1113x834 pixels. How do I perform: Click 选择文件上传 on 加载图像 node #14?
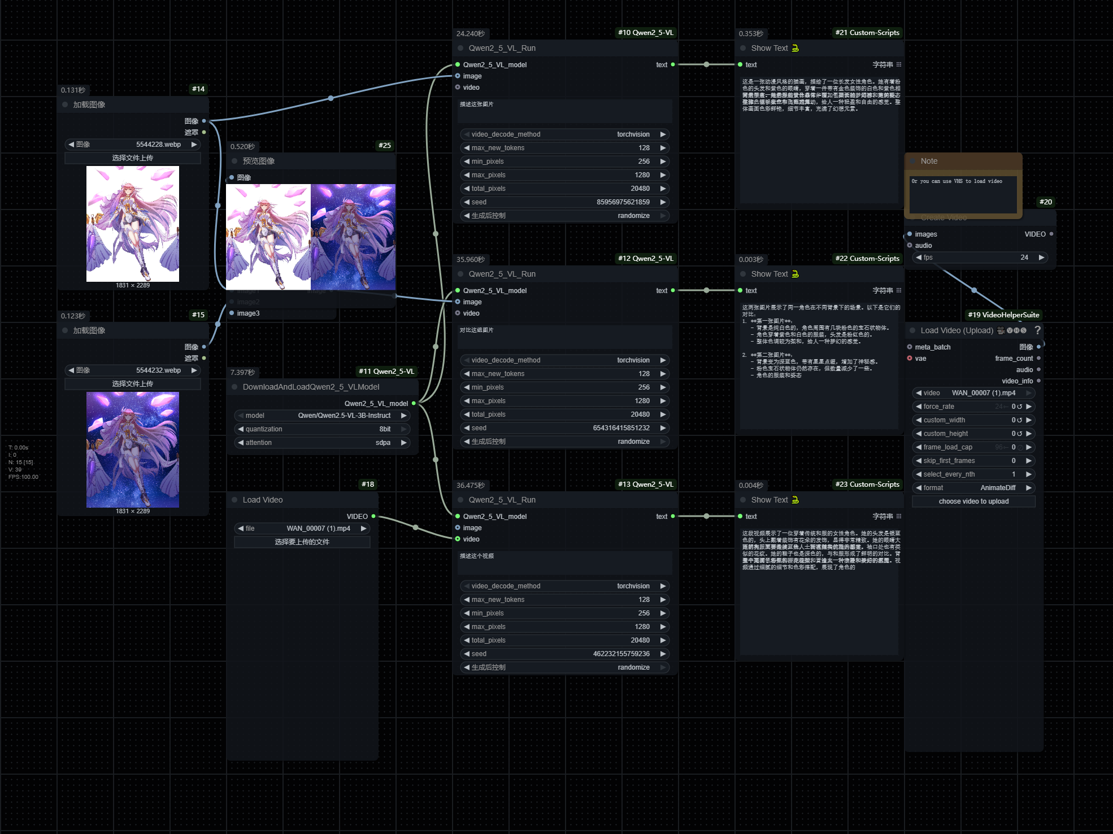[x=133, y=158]
